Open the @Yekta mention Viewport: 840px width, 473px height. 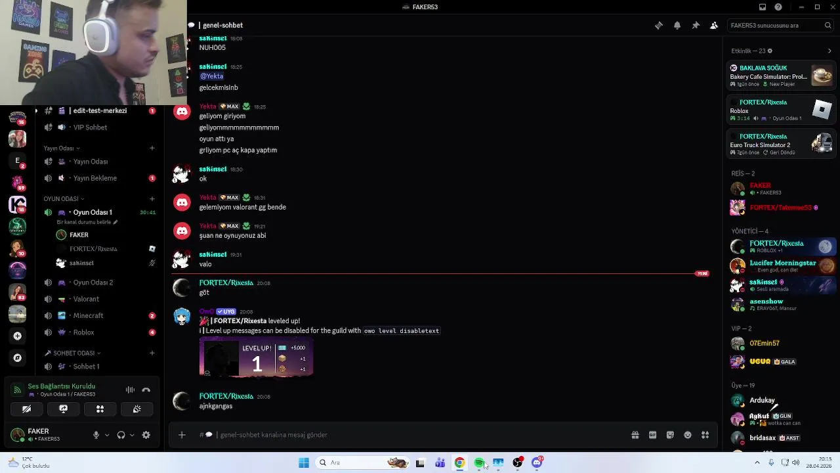click(x=211, y=76)
